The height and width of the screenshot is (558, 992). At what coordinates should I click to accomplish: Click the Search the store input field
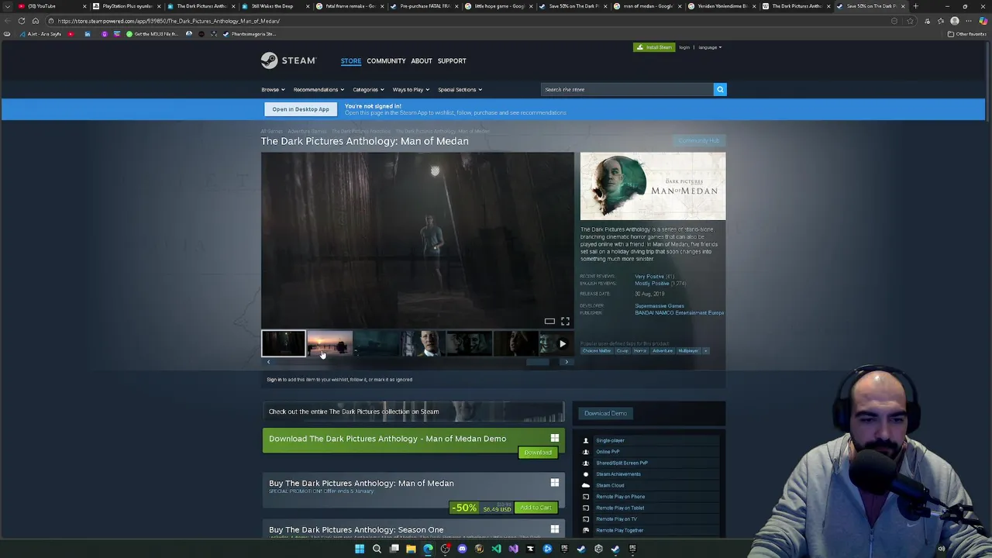coord(627,89)
